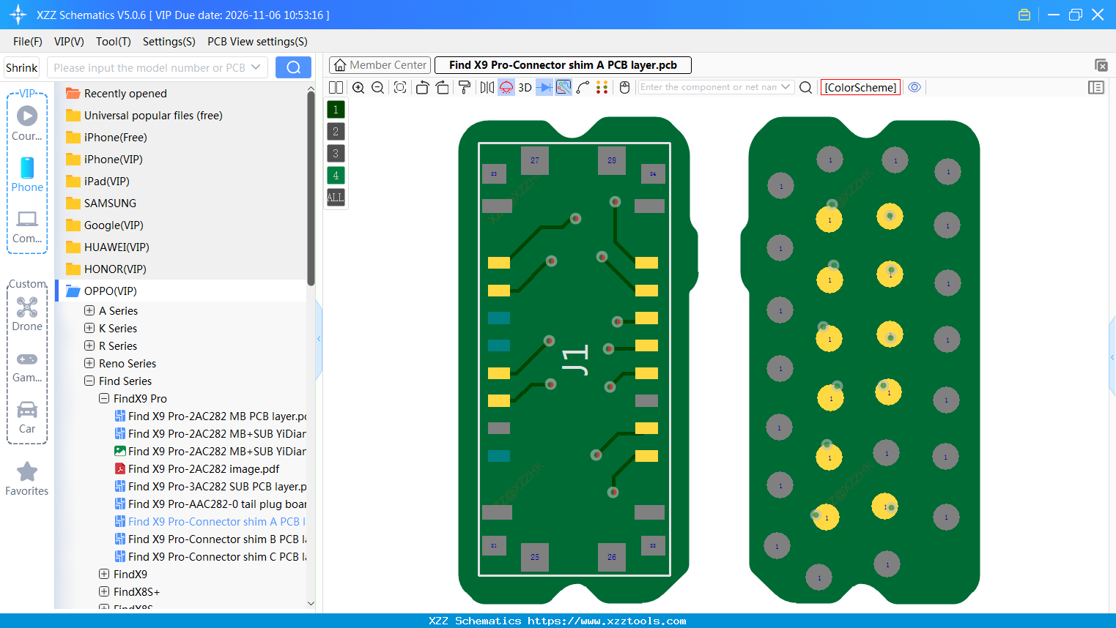Click the component search magnifier icon
This screenshot has width=1116, height=628.
click(805, 87)
